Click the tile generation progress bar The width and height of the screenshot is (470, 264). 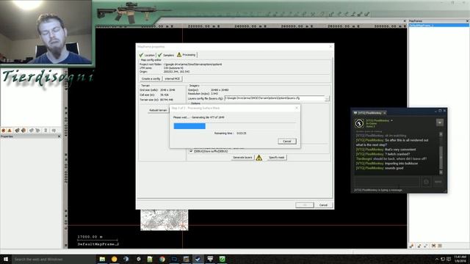(234, 126)
